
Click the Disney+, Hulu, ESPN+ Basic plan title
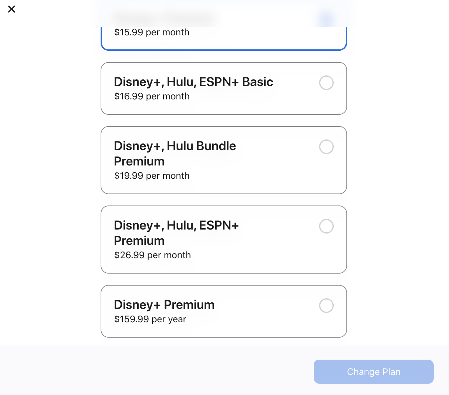(193, 82)
